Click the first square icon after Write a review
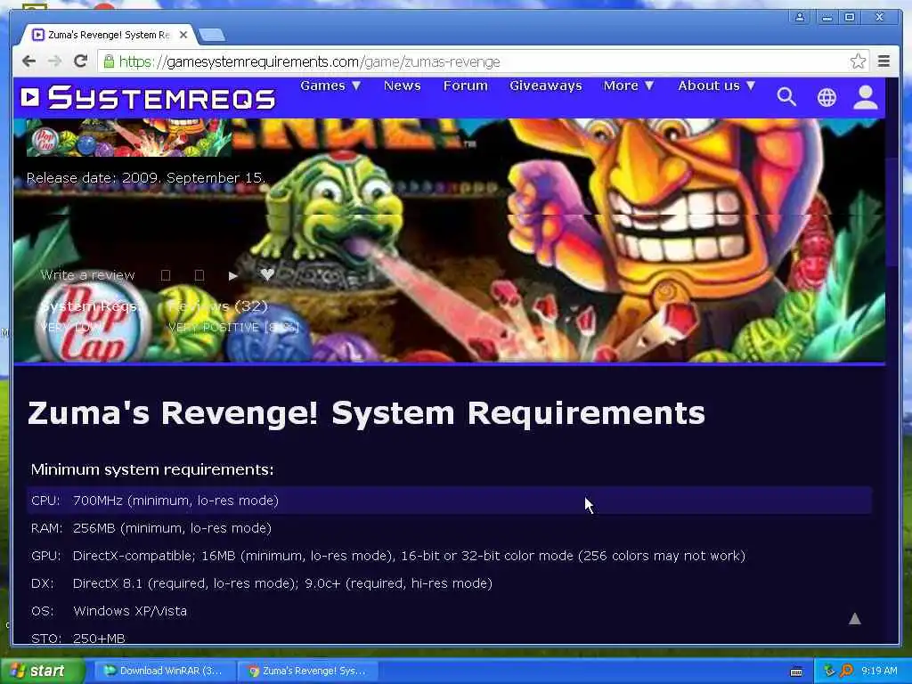 pos(166,275)
